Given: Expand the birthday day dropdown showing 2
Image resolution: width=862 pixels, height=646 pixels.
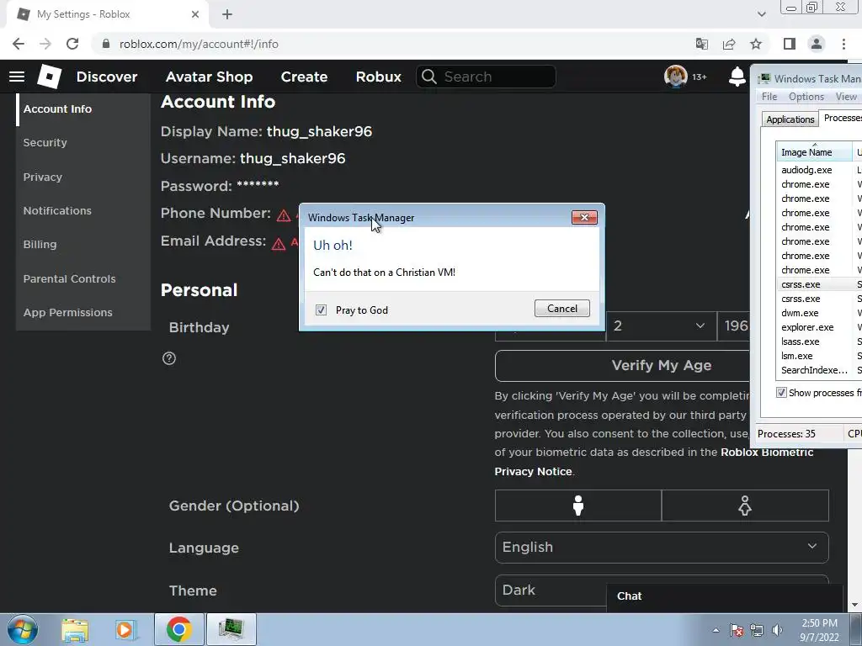Looking at the screenshot, I should pos(662,326).
